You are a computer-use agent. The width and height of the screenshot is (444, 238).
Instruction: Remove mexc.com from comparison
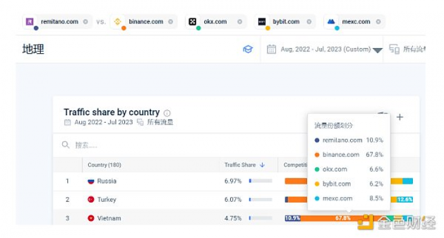378,22
